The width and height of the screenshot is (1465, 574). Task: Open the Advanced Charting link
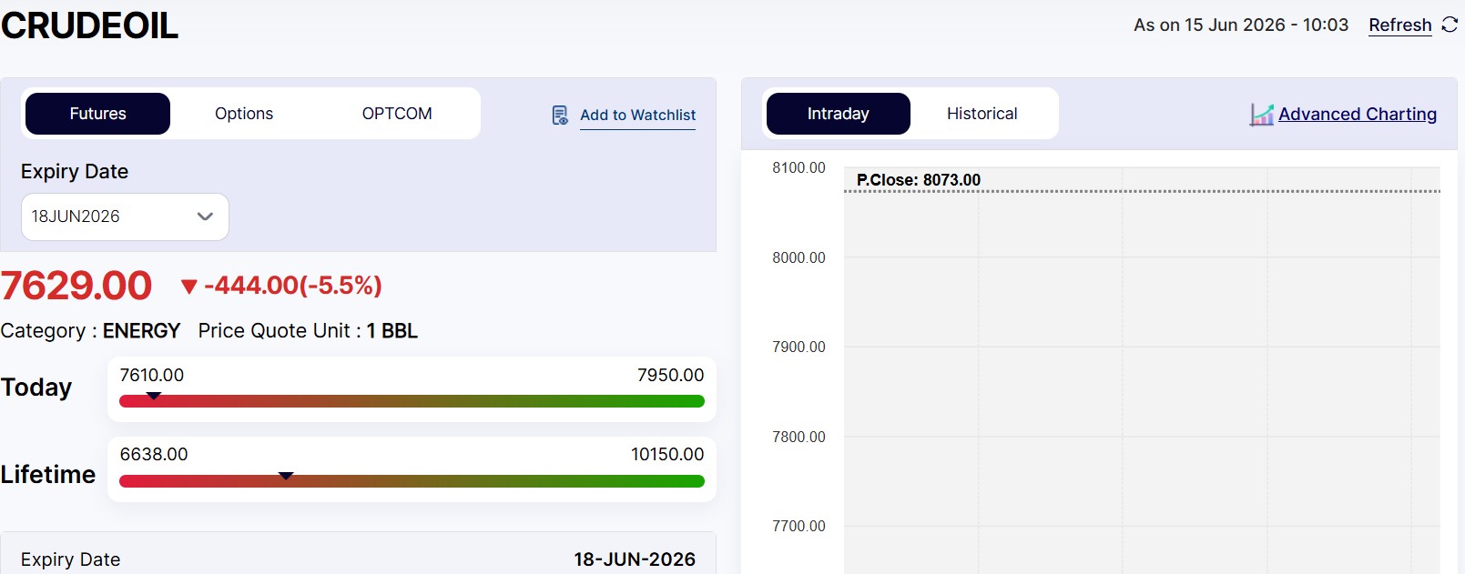pyautogui.click(x=1358, y=114)
